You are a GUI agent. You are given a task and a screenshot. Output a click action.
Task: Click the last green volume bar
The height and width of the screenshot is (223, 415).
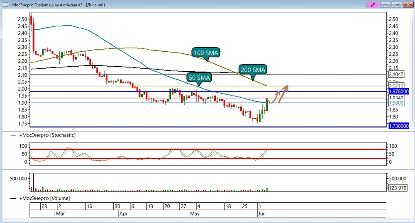[267, 189]
